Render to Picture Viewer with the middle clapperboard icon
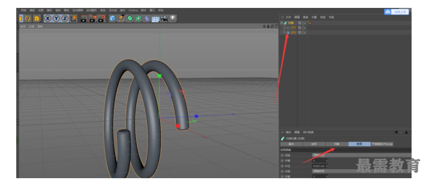 pos(93,18)
